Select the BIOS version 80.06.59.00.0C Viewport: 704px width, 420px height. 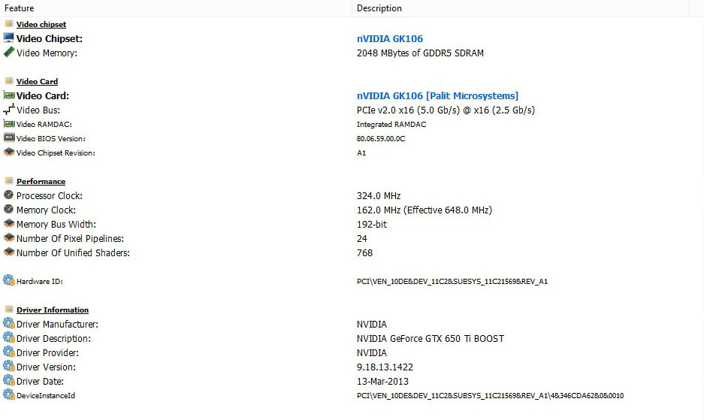pyautogui.click(x=381, y=139)
